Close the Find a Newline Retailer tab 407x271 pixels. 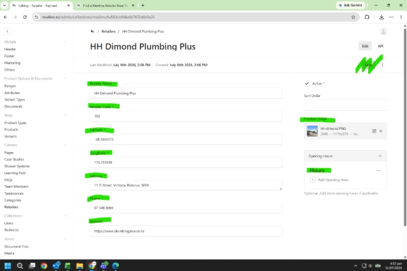[133, 5]
